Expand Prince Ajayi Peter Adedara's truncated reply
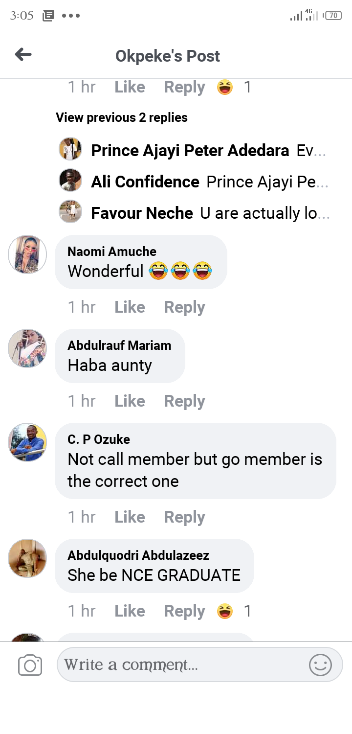Screen dimensions: 352x734 [x=311, y=151]
